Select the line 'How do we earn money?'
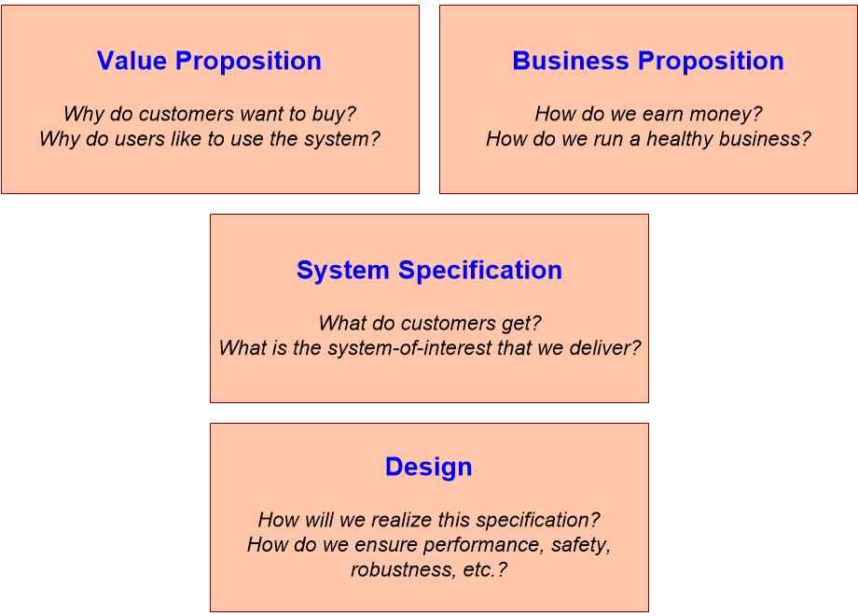Image resolution: width=858 pixels, height=616 pixels. pos(647,114)
